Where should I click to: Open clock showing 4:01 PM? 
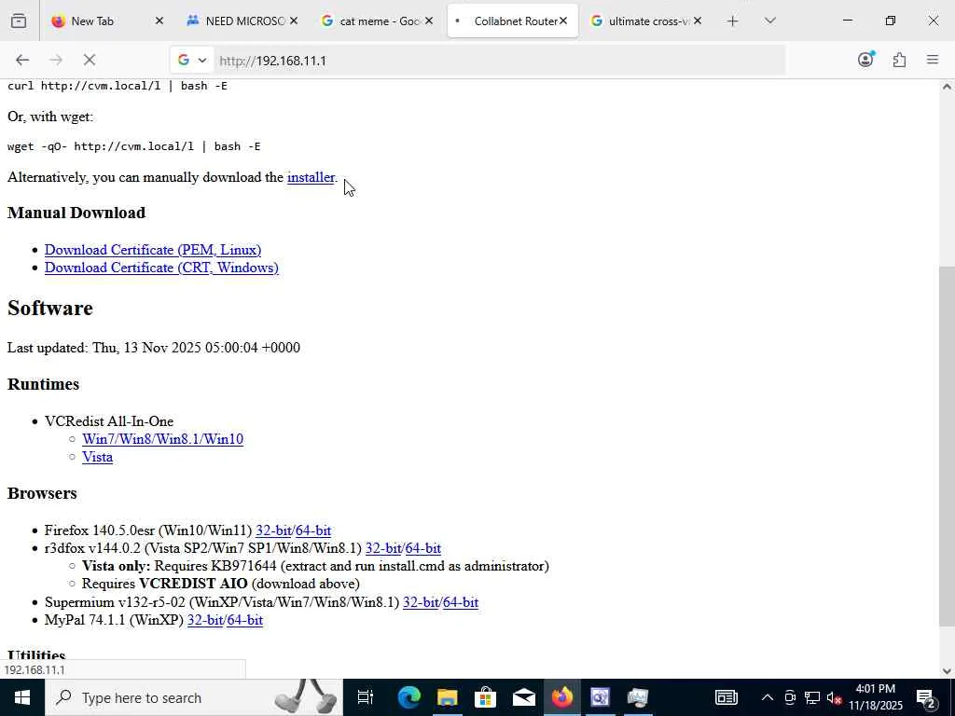pos(876,697)
